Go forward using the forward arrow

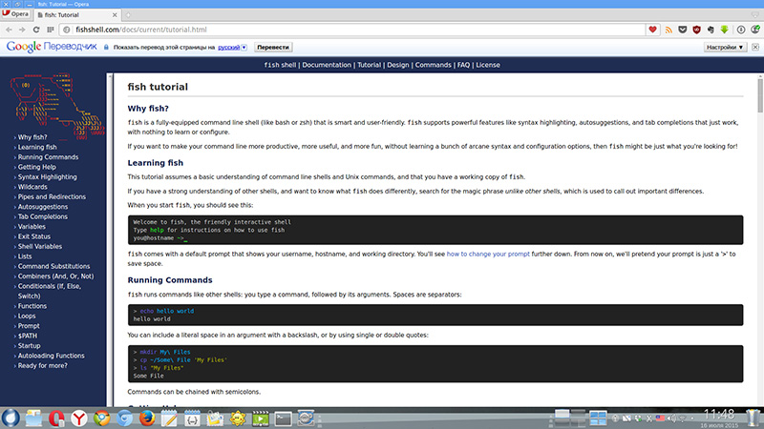[x=22, y=30]
